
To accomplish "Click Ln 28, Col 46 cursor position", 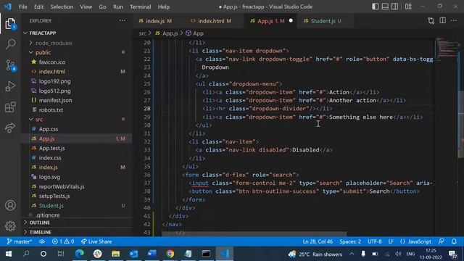I will pyautogui.click(x=318, y=241).
